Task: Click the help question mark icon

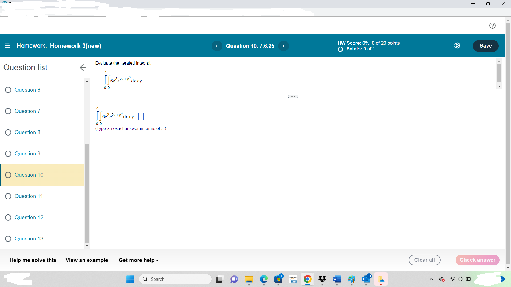Action: tap(492, 26)
